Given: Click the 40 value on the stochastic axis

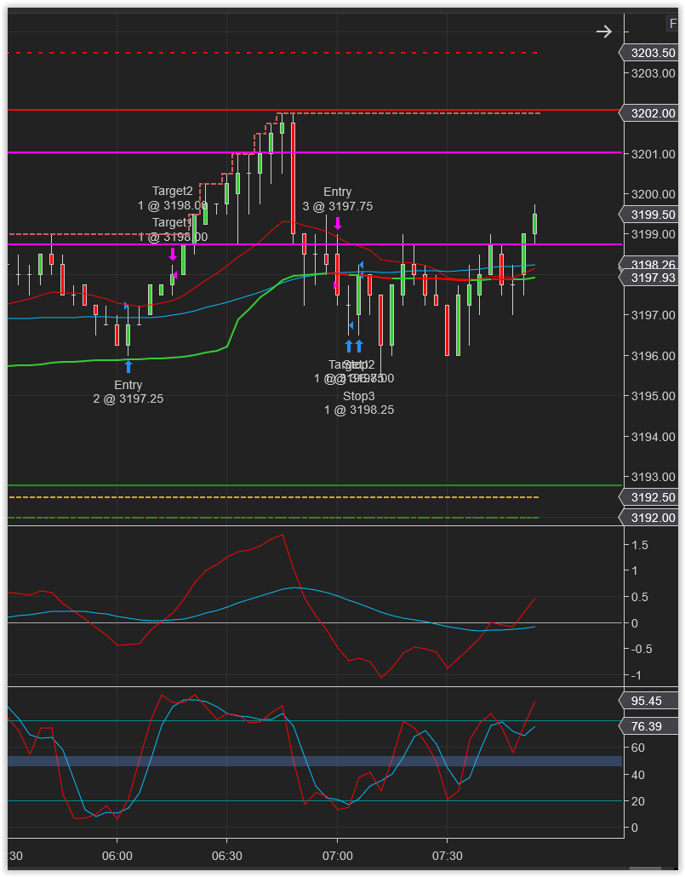Looking at the screenshot, I should [x=638, y=775].
